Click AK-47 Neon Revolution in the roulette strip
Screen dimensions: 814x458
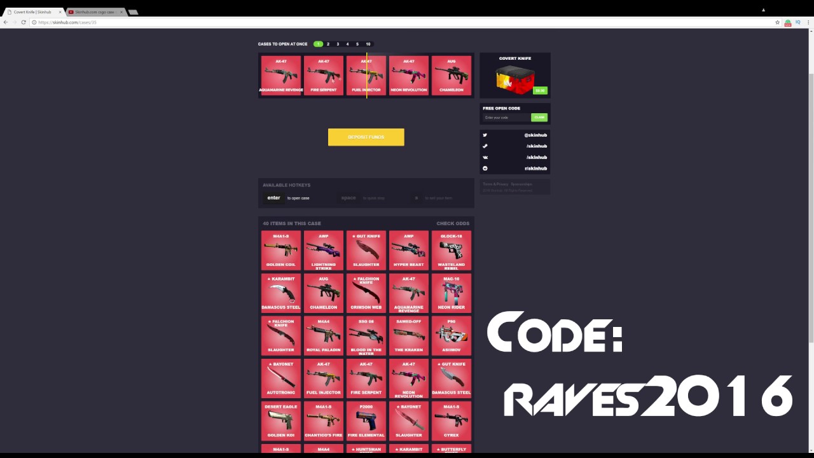(409, 76)
